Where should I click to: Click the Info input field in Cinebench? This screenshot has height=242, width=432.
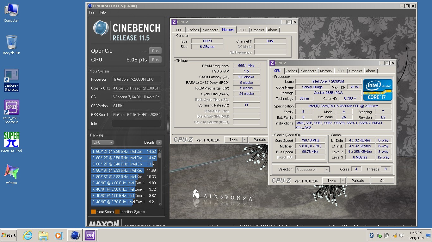[137, 124]
